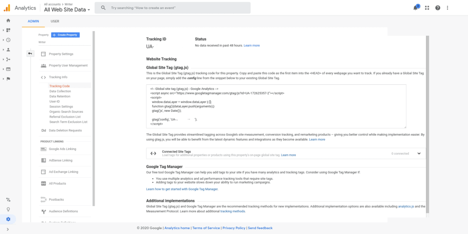Viewport: 468px width, 234px height.
Task: Click the Google Ads Linking icon
Action: tap(43, 149)
